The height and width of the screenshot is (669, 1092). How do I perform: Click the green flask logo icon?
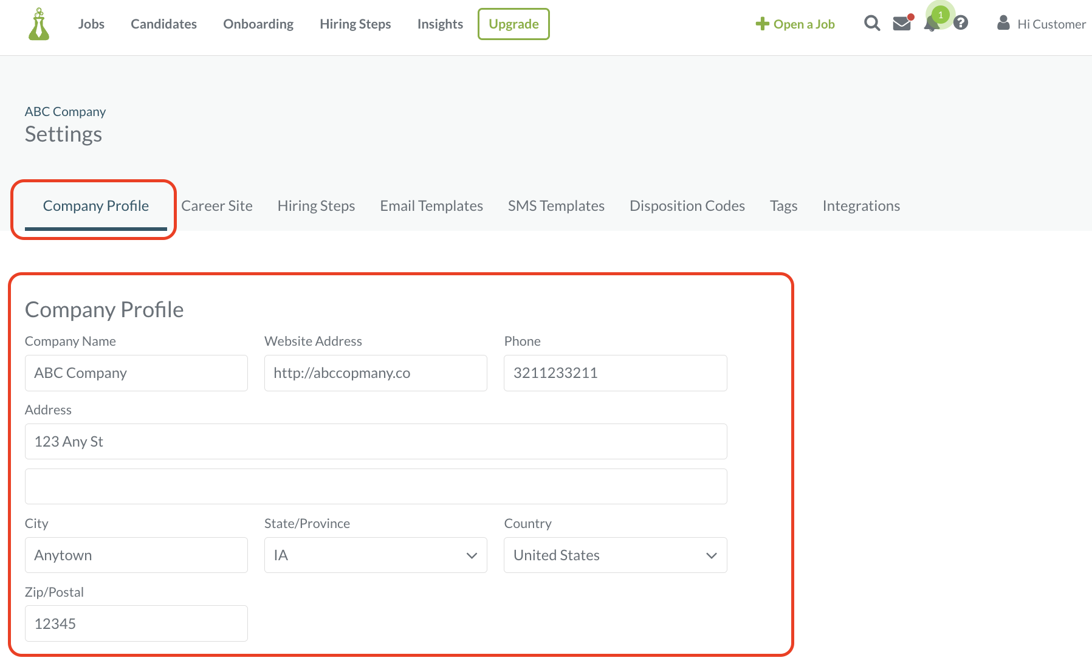[x=39, y=24]
